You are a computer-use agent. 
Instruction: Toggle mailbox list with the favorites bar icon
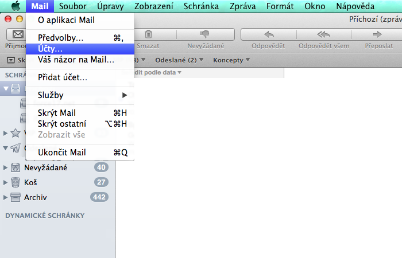pyautogui.click(x=11, y=60)
